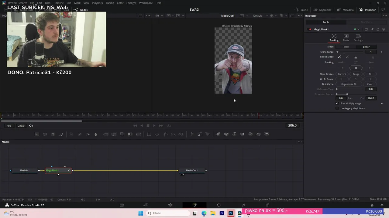Lock the MagicMask1 tool
389x218 pixels.
[x=378, y=29]
